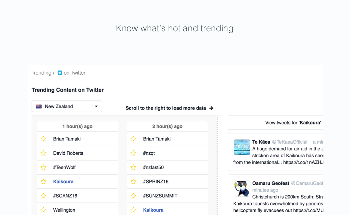Open the Kaikoura trending topic link

pos(63,181)
